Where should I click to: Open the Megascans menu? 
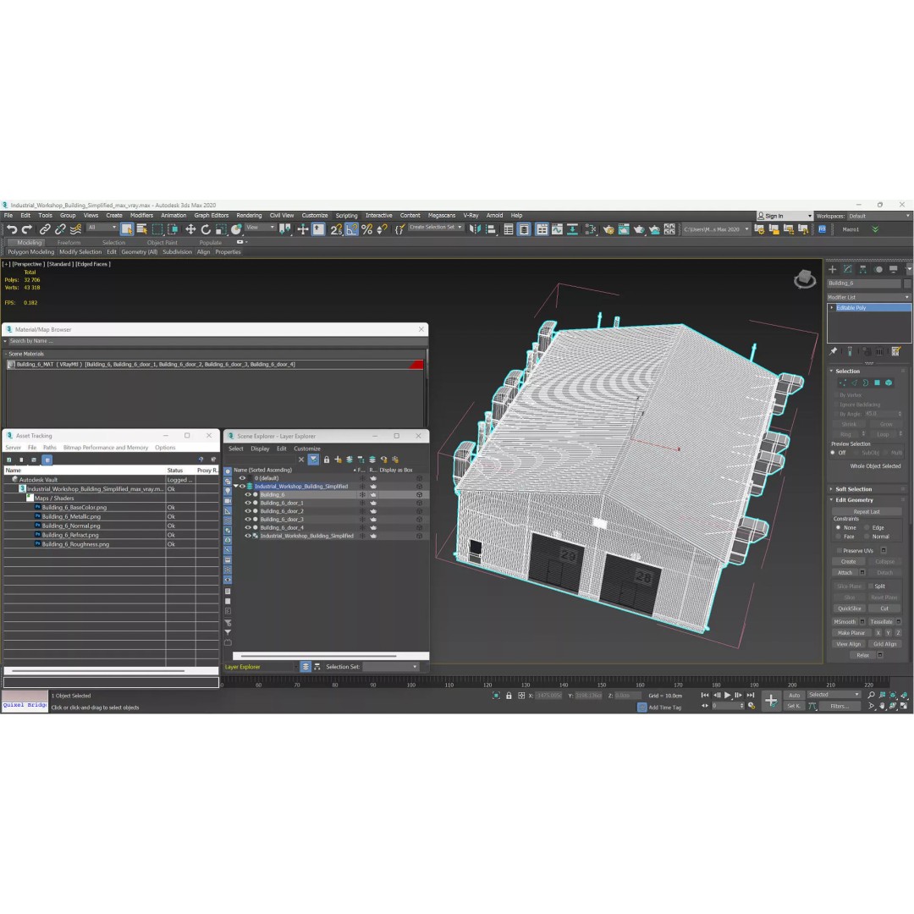[441, 216]
